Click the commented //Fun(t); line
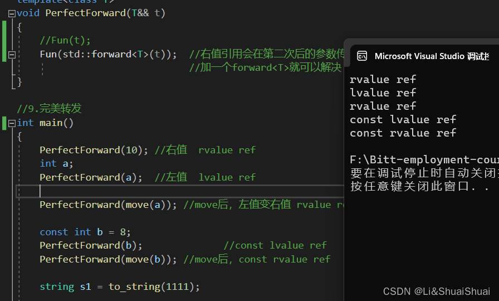 click(x=65, y=41)
